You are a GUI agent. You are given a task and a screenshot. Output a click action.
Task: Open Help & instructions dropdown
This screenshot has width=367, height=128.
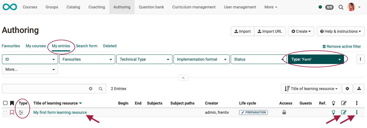pyautogui.click(x=341, y=31)
